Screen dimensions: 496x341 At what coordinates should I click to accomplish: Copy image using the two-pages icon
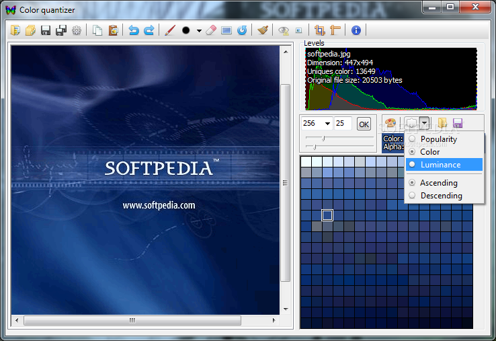coord(97,30)
